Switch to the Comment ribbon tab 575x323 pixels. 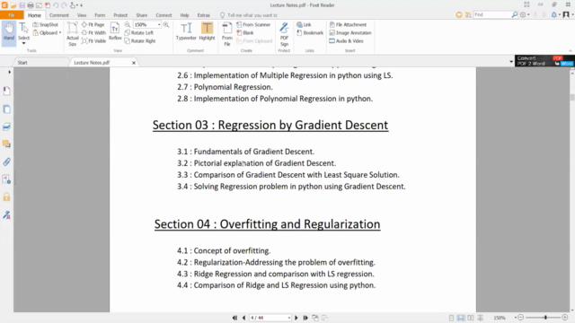pos(59,15)
